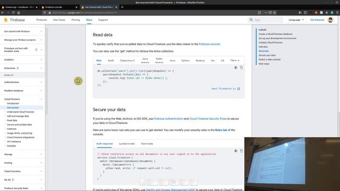Toggle dark theme for security rules code
This screenshot has height=191, width=340.
236,151
